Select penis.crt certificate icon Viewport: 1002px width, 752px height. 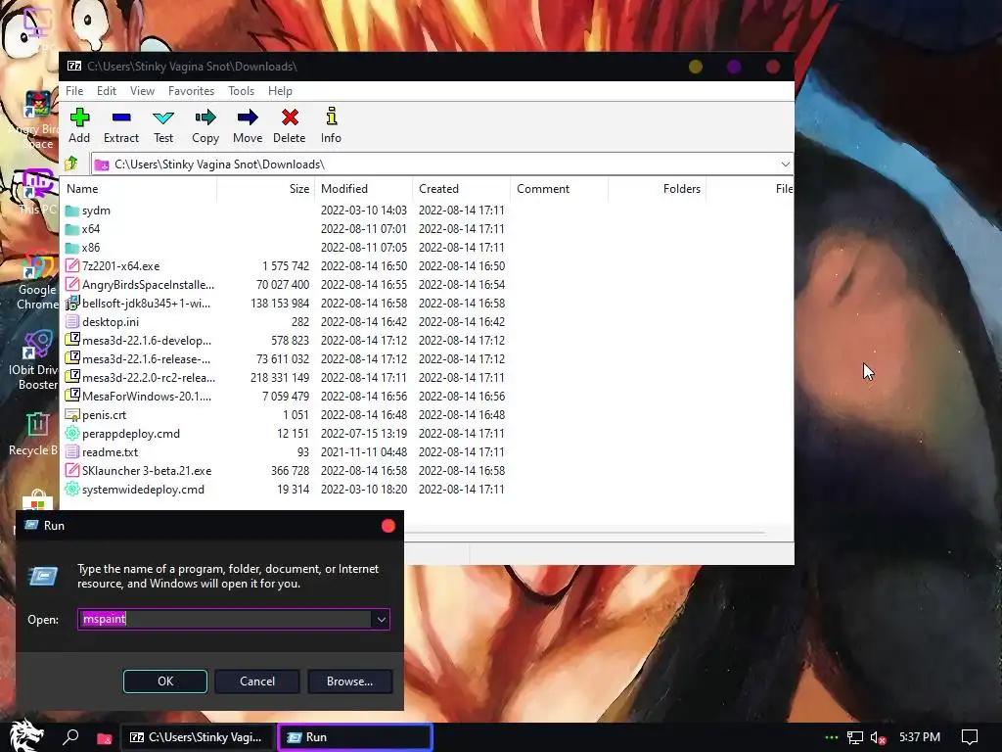pyautogui.click(x=72, y=414)
